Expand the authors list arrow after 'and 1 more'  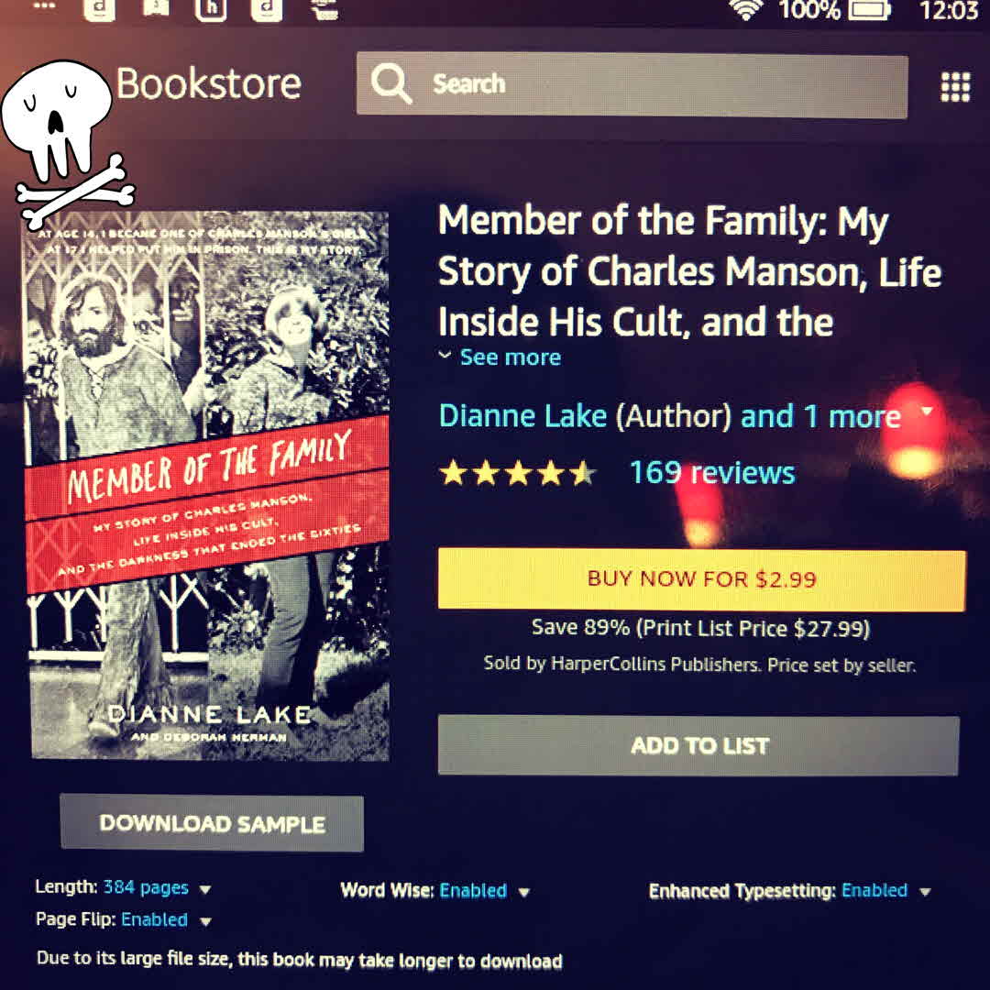pyautogui.click(x=927, y=411)
